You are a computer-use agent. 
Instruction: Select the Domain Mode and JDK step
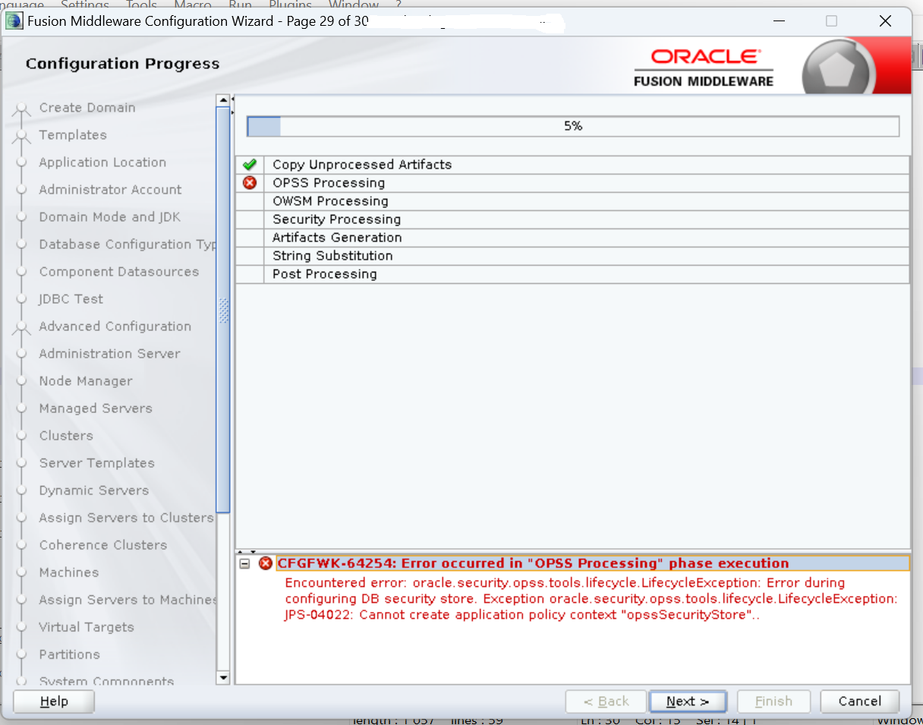point(110,217)
